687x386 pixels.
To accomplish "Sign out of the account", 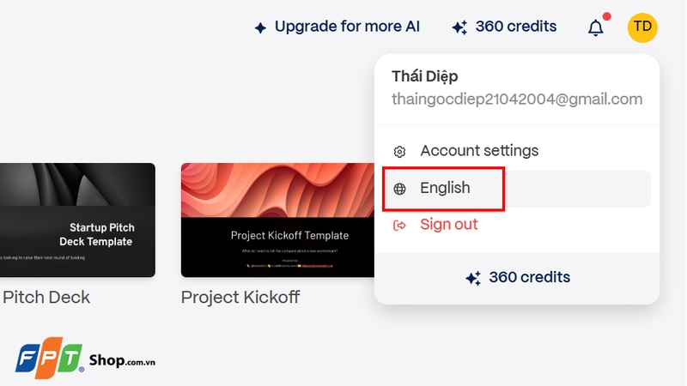I will 448,225.
